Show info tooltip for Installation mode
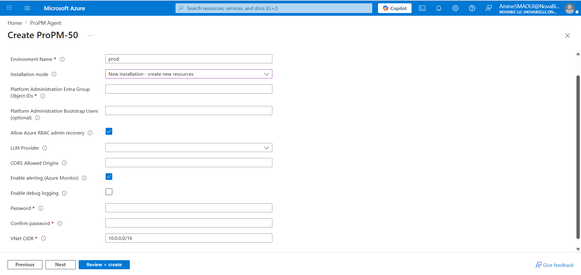The image size is (581, 275). point(54,74)
